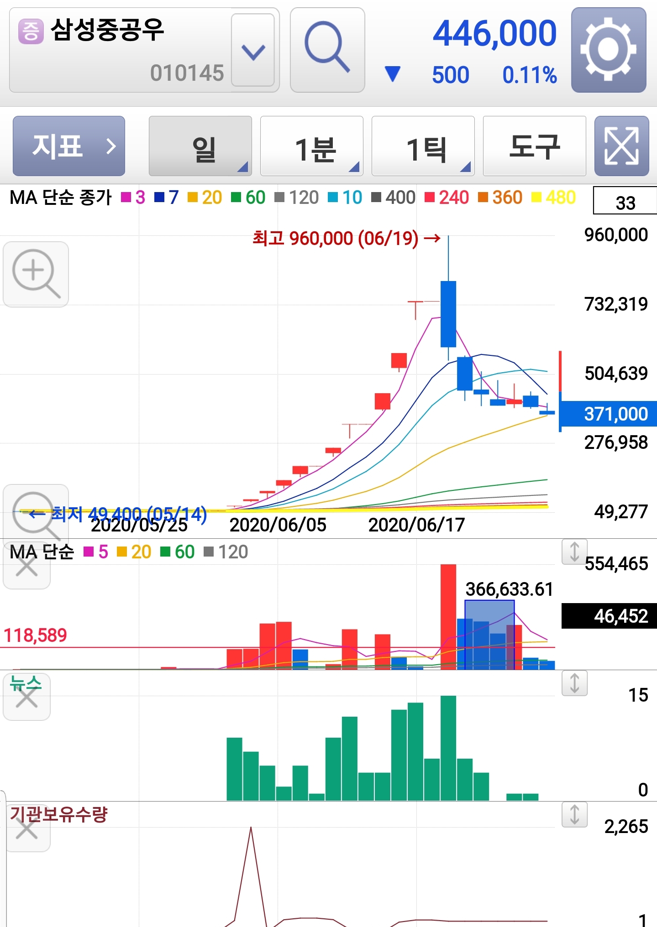Screen dimensions: 657x927
Task: Tap the 0.11% change rate
Action: (530, 75)
